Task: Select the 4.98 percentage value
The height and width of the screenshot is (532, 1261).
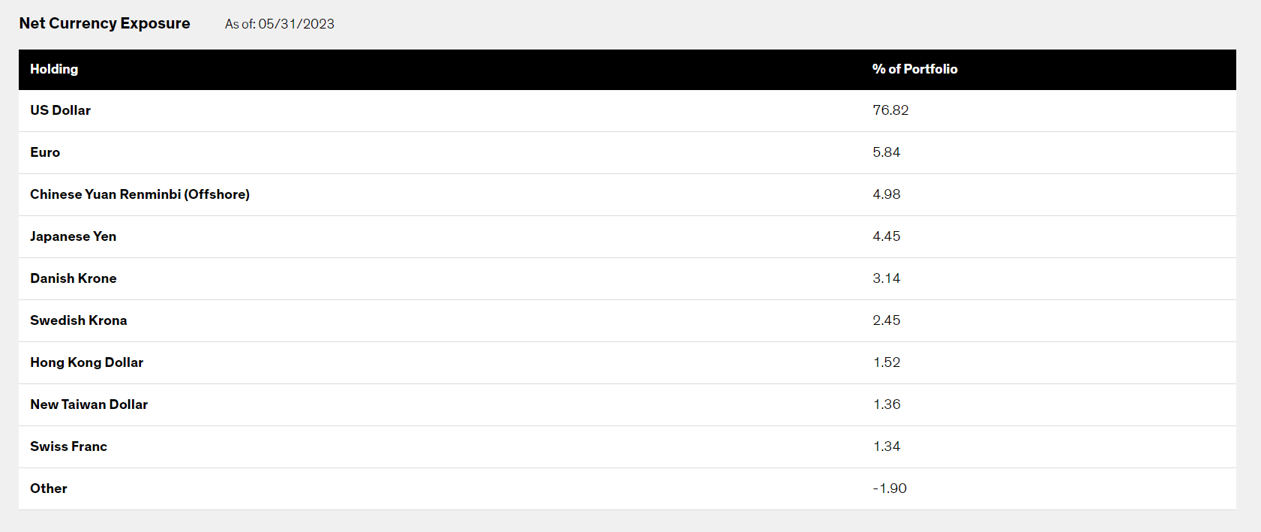Action: coord(886,194)
